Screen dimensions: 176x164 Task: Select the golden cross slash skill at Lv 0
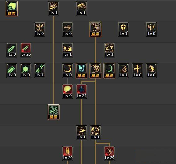(137, 71)
